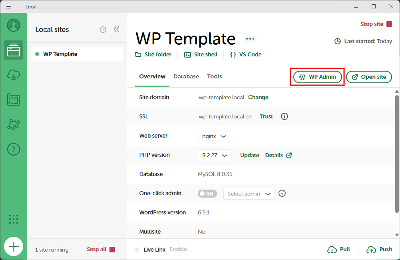
Task: Push site to remote
Action: click(379, 250)
